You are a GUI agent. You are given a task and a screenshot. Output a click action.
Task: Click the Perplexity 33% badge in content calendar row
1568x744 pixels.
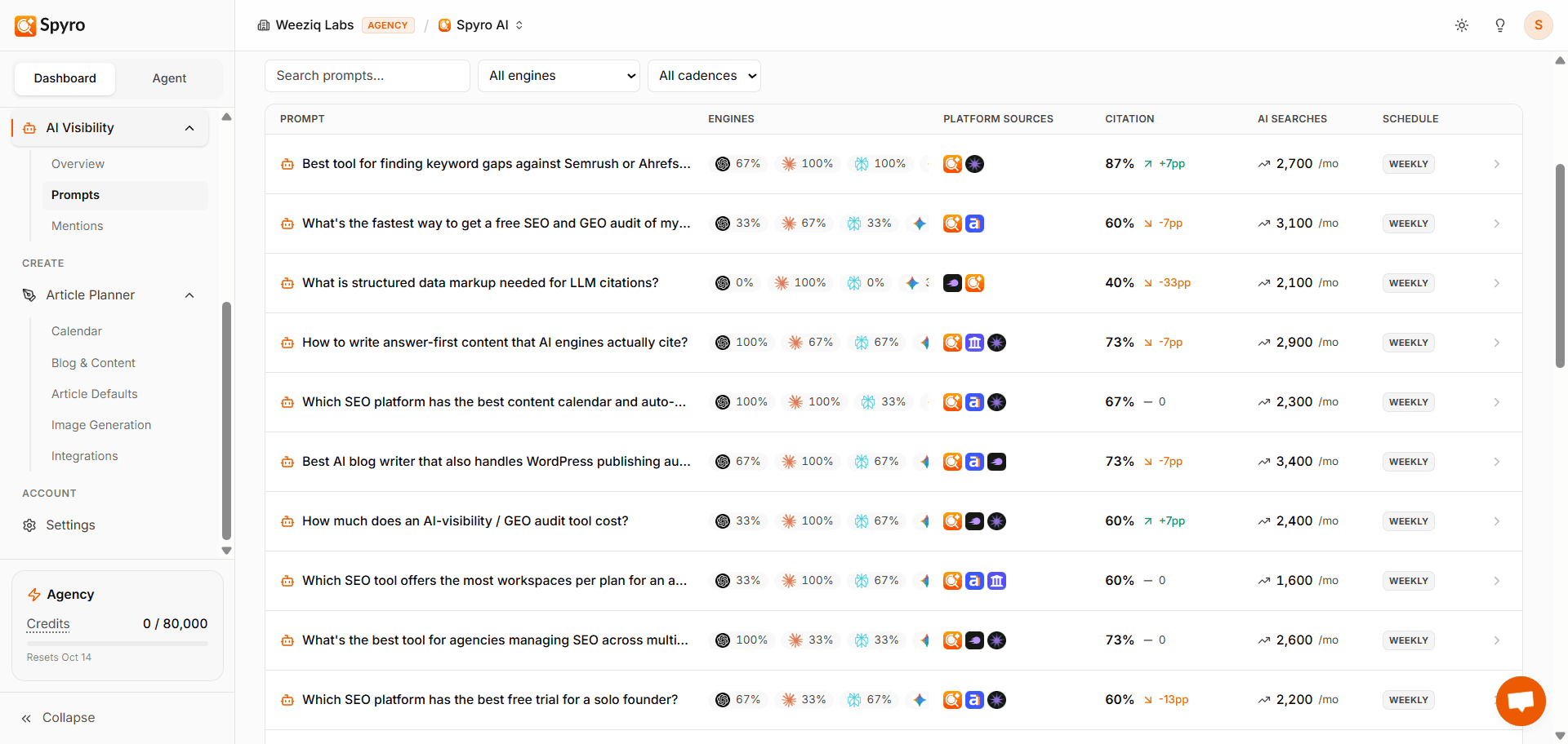tap(884, 402)
